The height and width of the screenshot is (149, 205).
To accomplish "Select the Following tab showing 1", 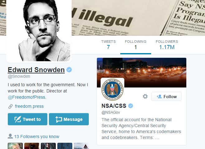I will [136, 45].
